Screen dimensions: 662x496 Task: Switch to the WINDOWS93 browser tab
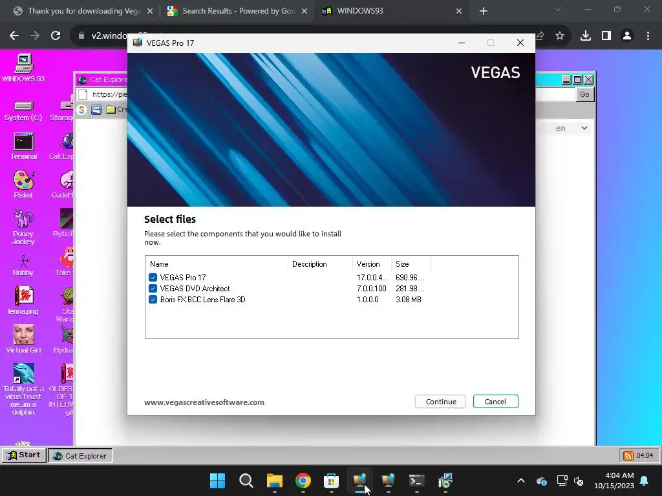click(391, 11)
